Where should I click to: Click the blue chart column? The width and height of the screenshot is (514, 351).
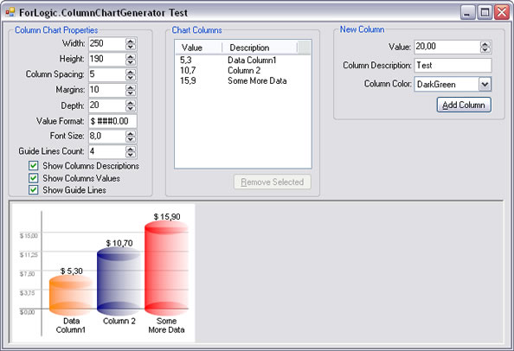(119, 281)
